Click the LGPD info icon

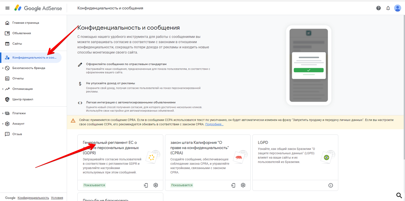point(331,185)
